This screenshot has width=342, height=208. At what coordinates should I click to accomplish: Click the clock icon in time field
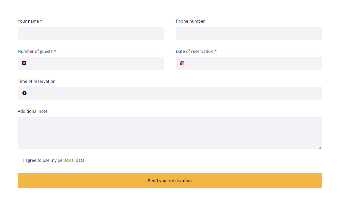pos(24,93)
